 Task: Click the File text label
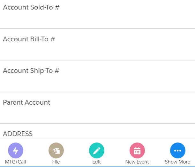click(56, 162)
